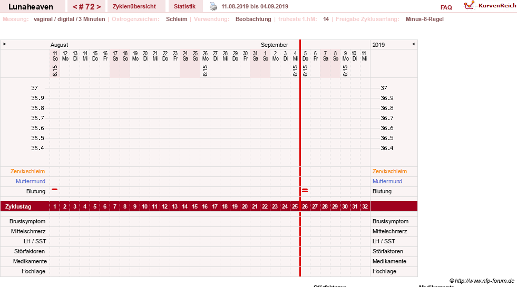This screenshot has width=517, height=287.
Task: Click the September month label
Action: (275, 45)
